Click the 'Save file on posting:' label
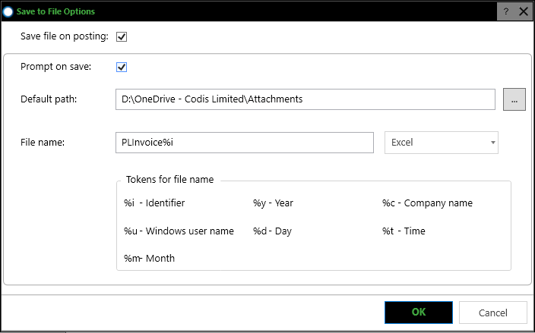This screenshot has height=333, width=535. coord(65,36)
